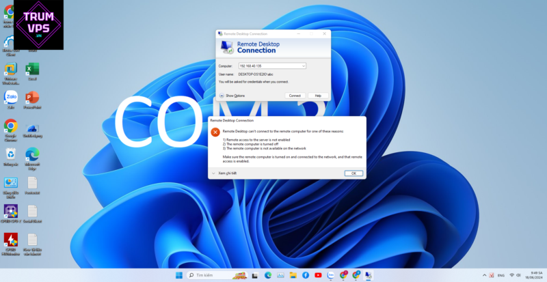The height and width of the screenshot is (282, 547).
Task: Open the Control Panel-style chart desktop icon
Action: (11, 187)
